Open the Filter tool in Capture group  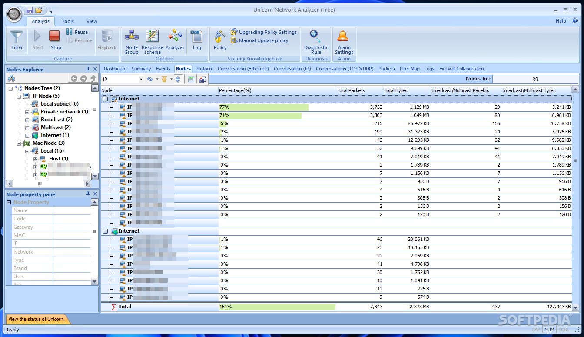point(17,40)
